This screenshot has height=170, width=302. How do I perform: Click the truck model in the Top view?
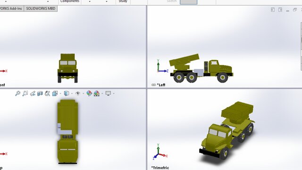tap(67, 132)
